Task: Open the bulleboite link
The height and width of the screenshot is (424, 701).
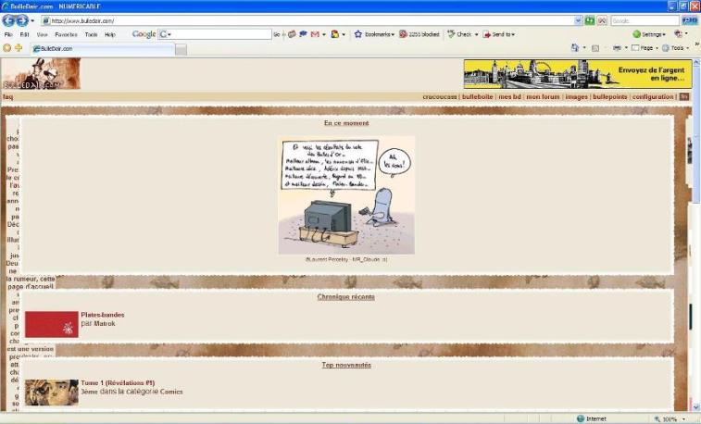Action: 477,96
